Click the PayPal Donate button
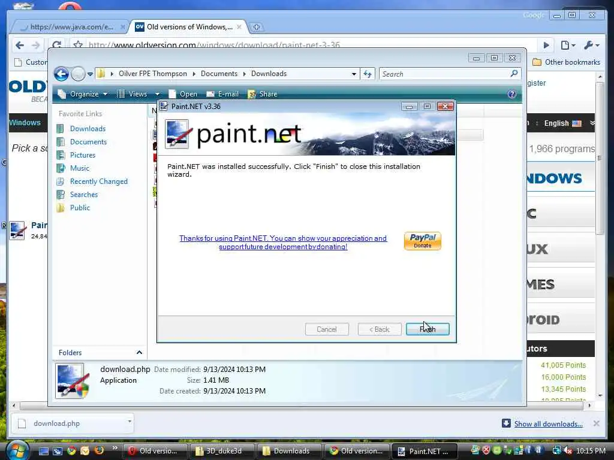 pyautogui.click(x=423, y=241)
